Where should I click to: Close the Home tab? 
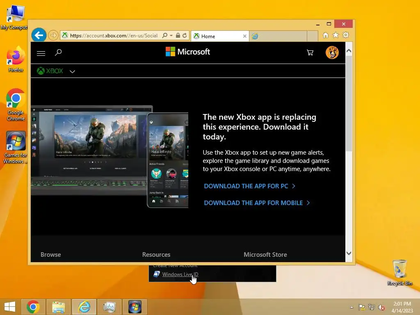pyautogui.click(x=244, y=36)
